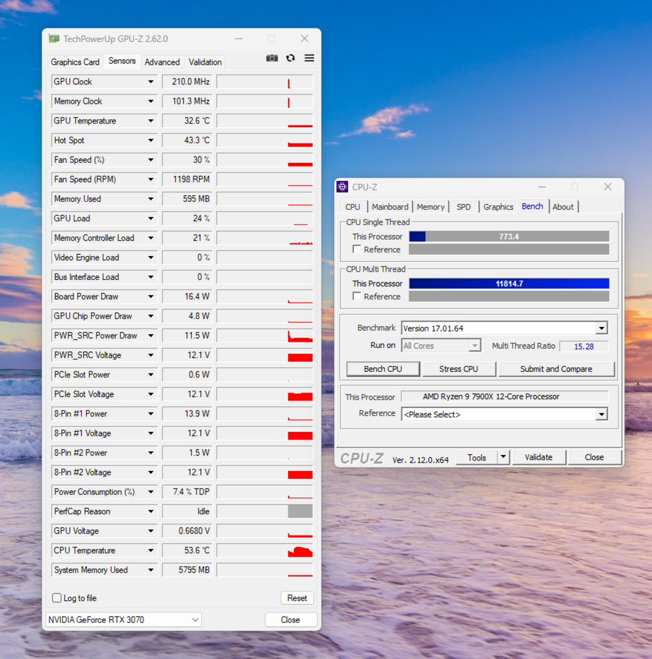This screenshot has height=659, width=652.
Task: Tick Reference checkbox under CPU Multi Thread
Action: coord(357,296)
